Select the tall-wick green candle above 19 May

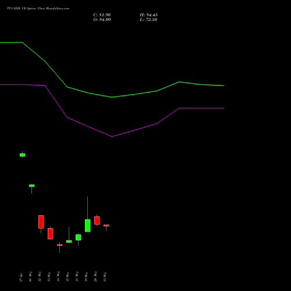pos(88,226)
